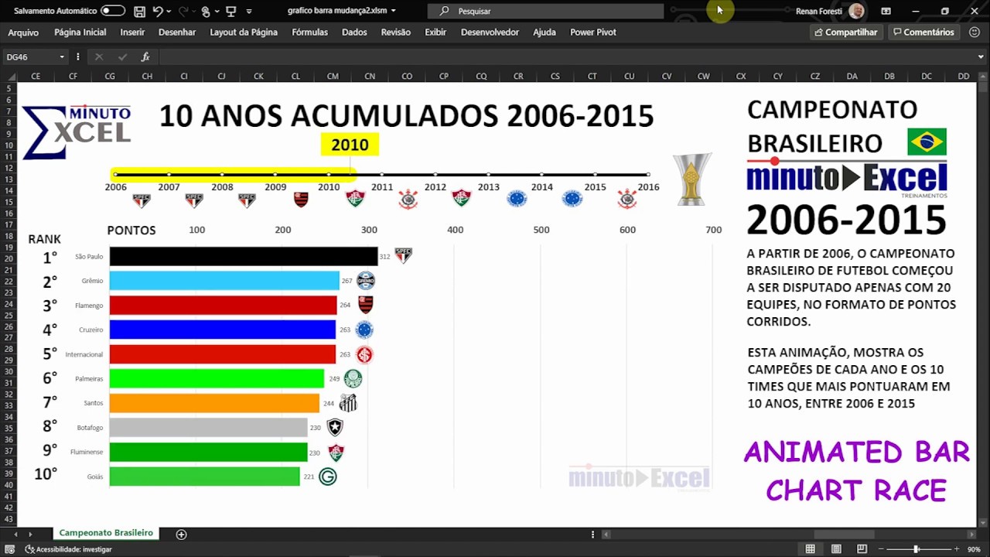This screenshot has width=990, height=557.
Task: Click the Palmeiras crest beside 249
Action: [x=353, y=379]
